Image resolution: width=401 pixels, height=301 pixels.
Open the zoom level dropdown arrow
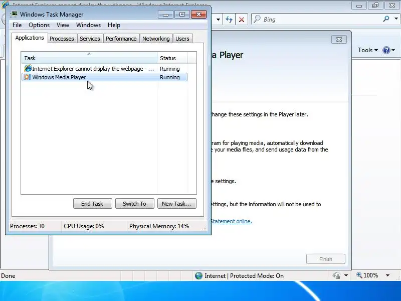coord(387,275)
